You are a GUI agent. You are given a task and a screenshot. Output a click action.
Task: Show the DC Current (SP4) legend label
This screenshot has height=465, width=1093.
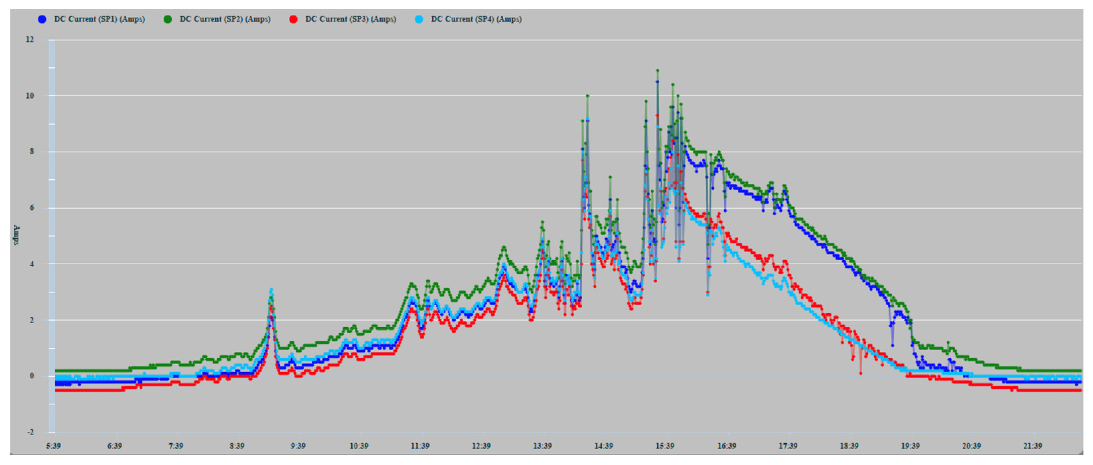point(476,19)
